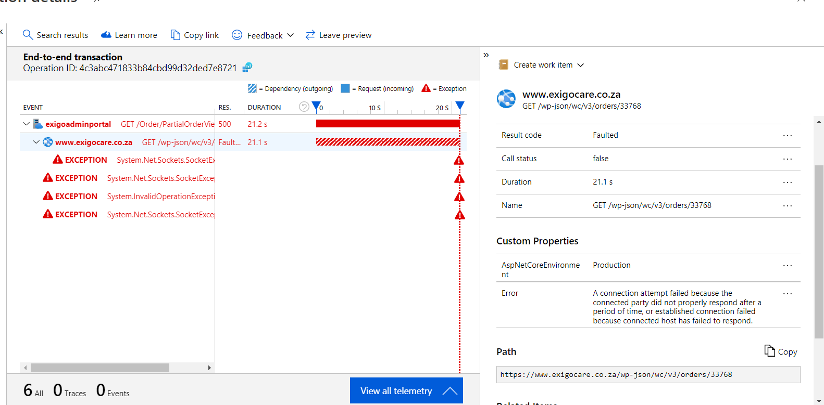The height and width of the screenshot is (405, 824).
Task: Click the GET /wp-json/wc/v3/orders/33768 Name value
Action: pyautogui.click(x=652, y=205)
